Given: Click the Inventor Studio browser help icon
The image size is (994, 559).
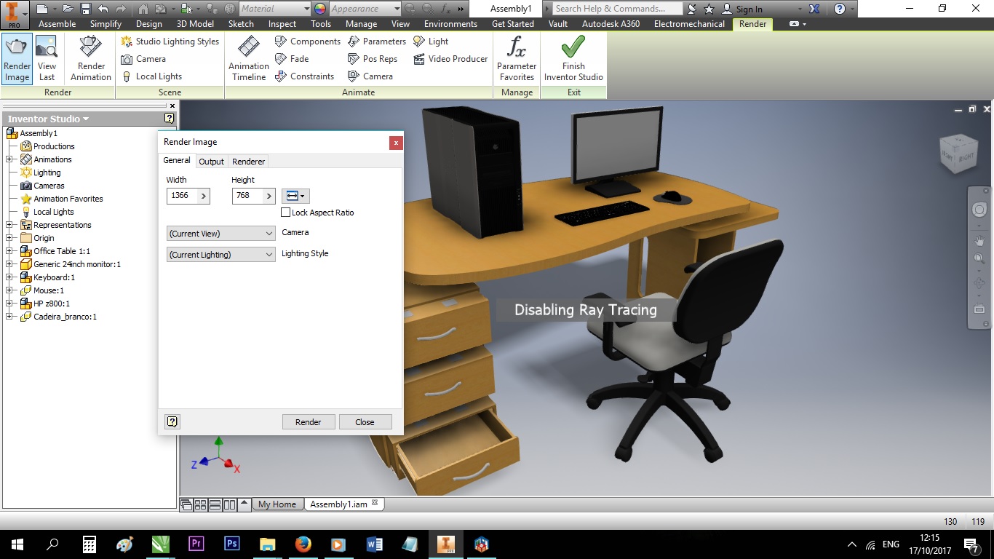Looking at the screenshot, I should (169, 118).
